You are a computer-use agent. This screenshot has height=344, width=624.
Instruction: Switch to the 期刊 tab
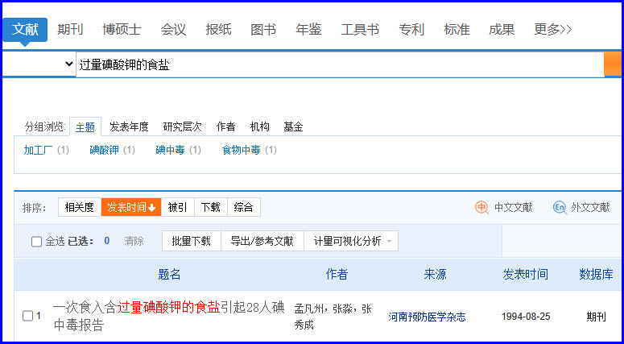coord(70,30)
